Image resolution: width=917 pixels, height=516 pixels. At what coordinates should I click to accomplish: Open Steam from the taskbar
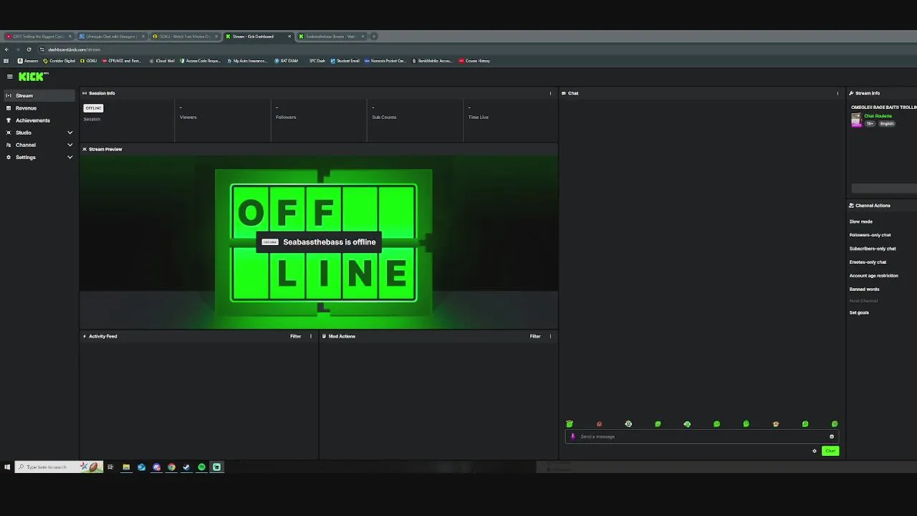[186, 467]
